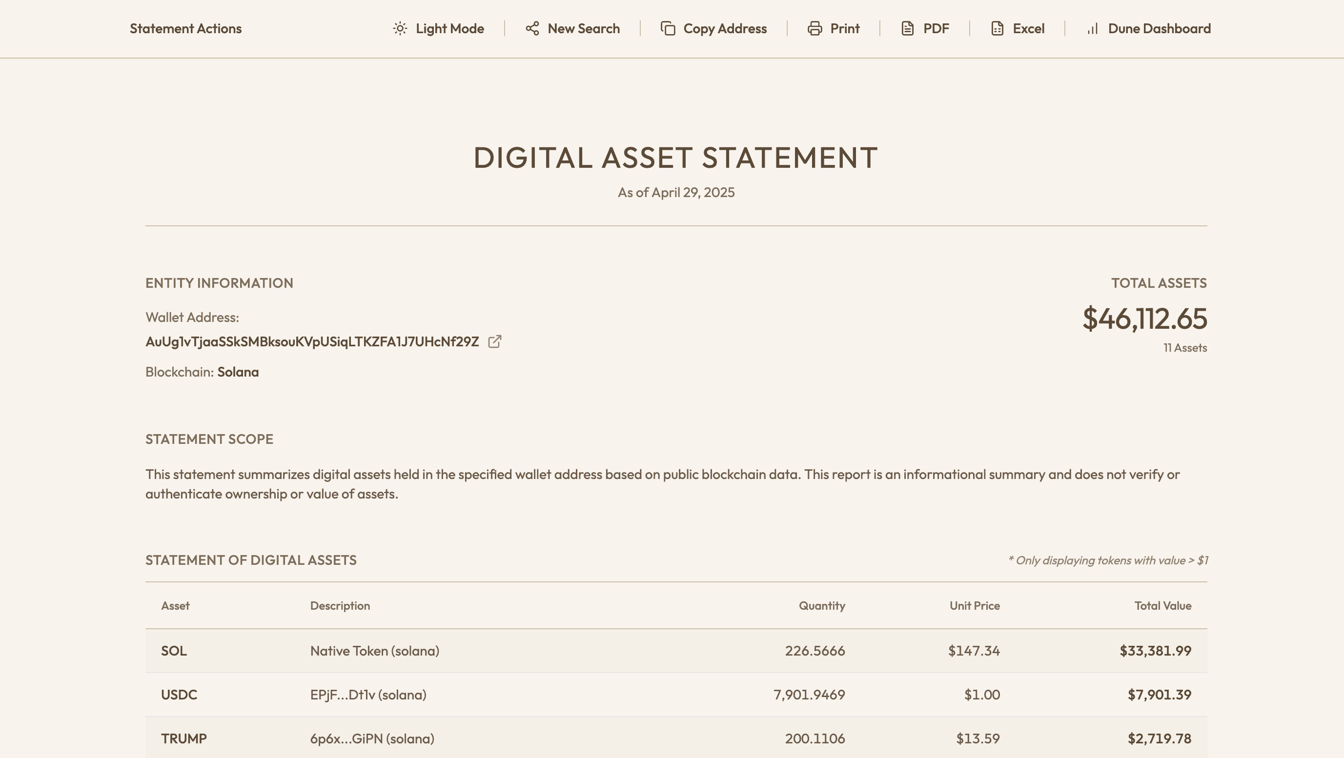Click the sun icon for Light Mode
Viewport: 1344px width, 758px height.
[400, 29]
